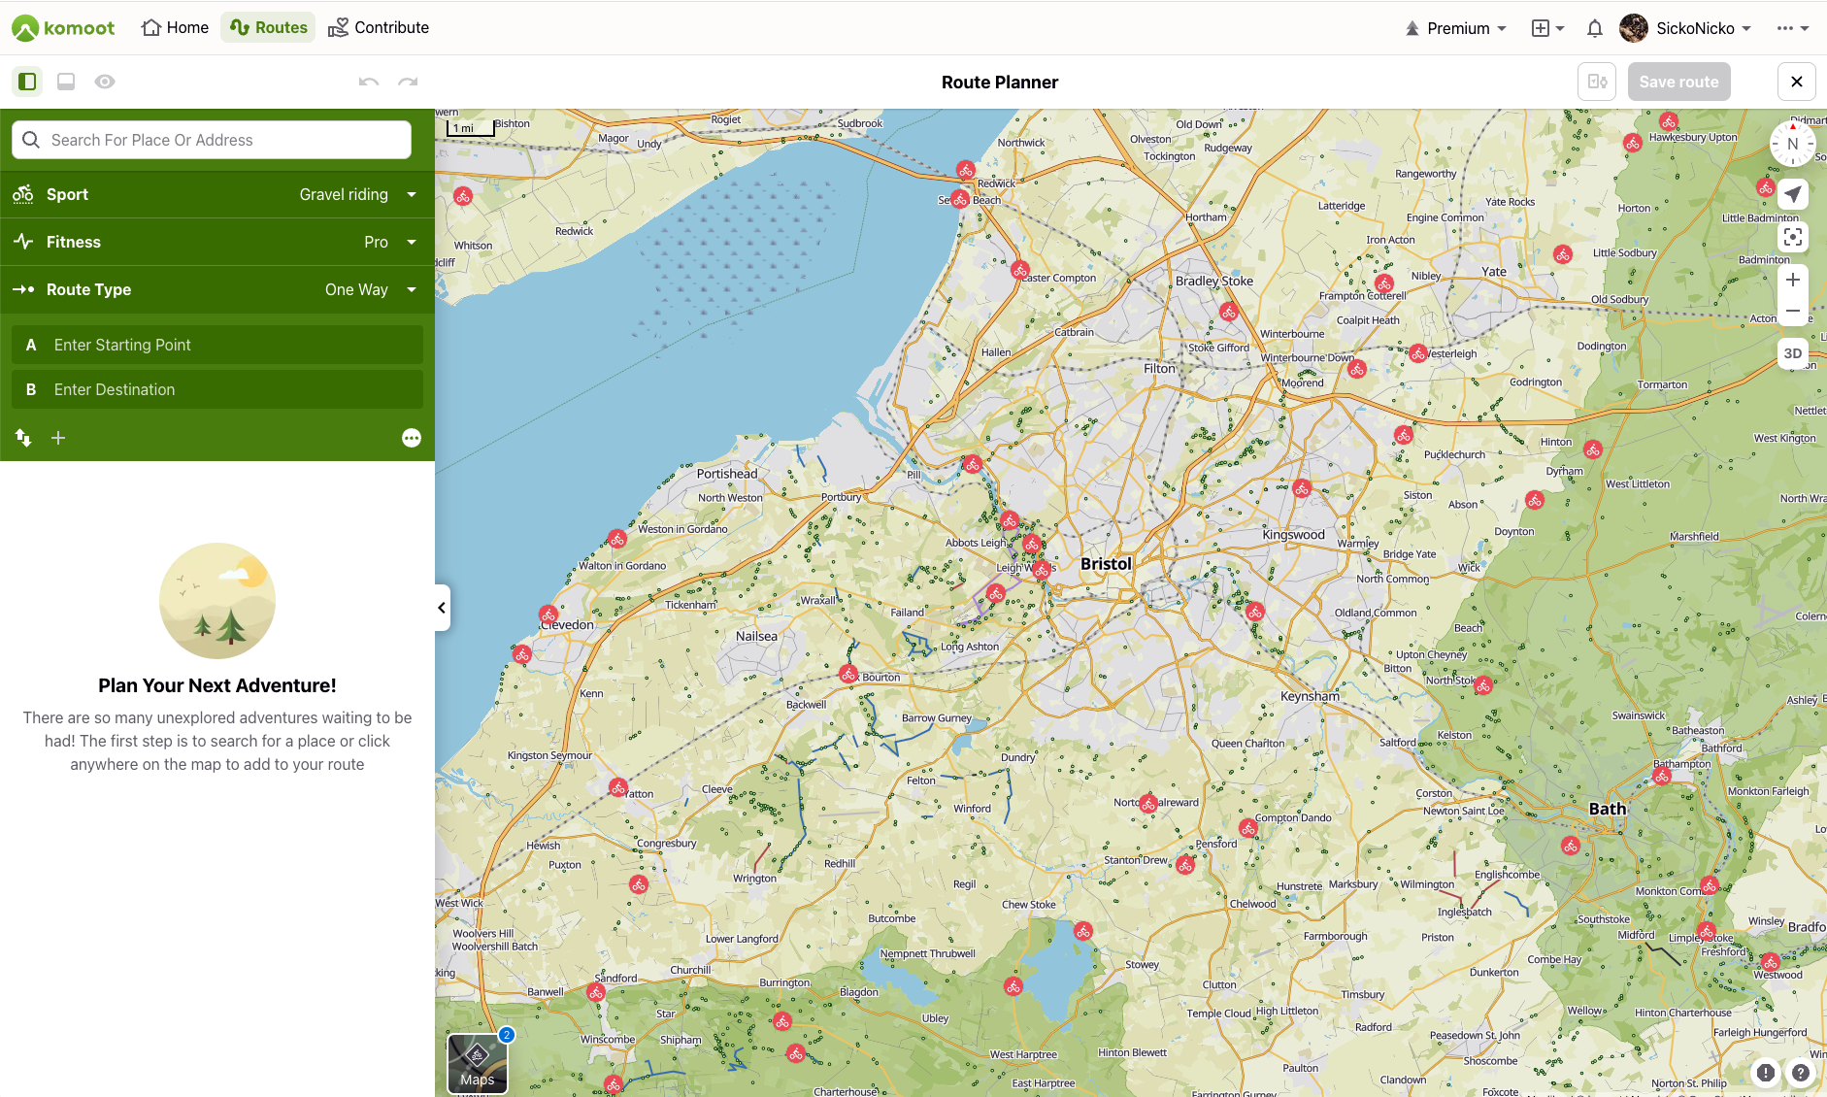Click the bike marker by Clevedon

(x=548, y=615)
